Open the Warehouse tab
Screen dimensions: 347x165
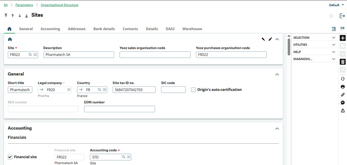coord(192,29)
